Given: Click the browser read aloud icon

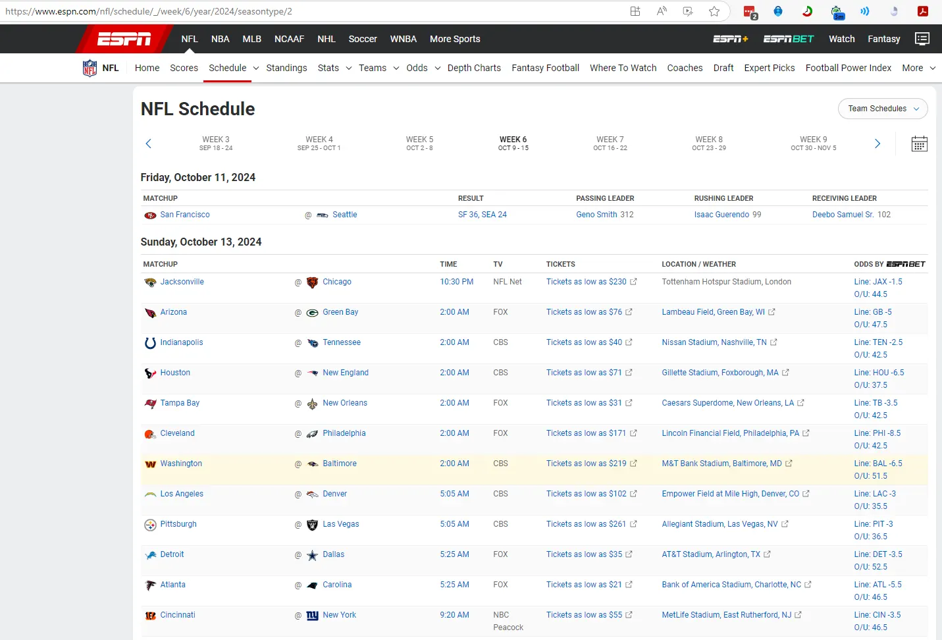Looking at the screenshot, I should click(662, 11).
